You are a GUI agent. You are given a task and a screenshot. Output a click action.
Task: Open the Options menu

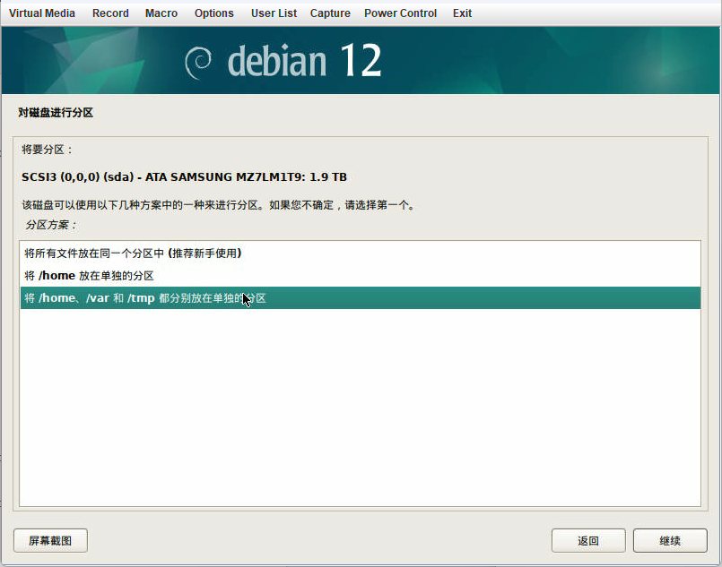point(214,13)
